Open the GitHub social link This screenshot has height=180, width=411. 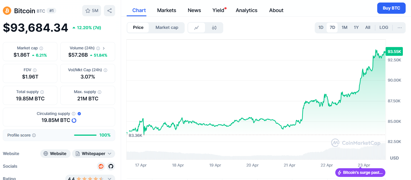pyautogui.click(x=111, y=166)
